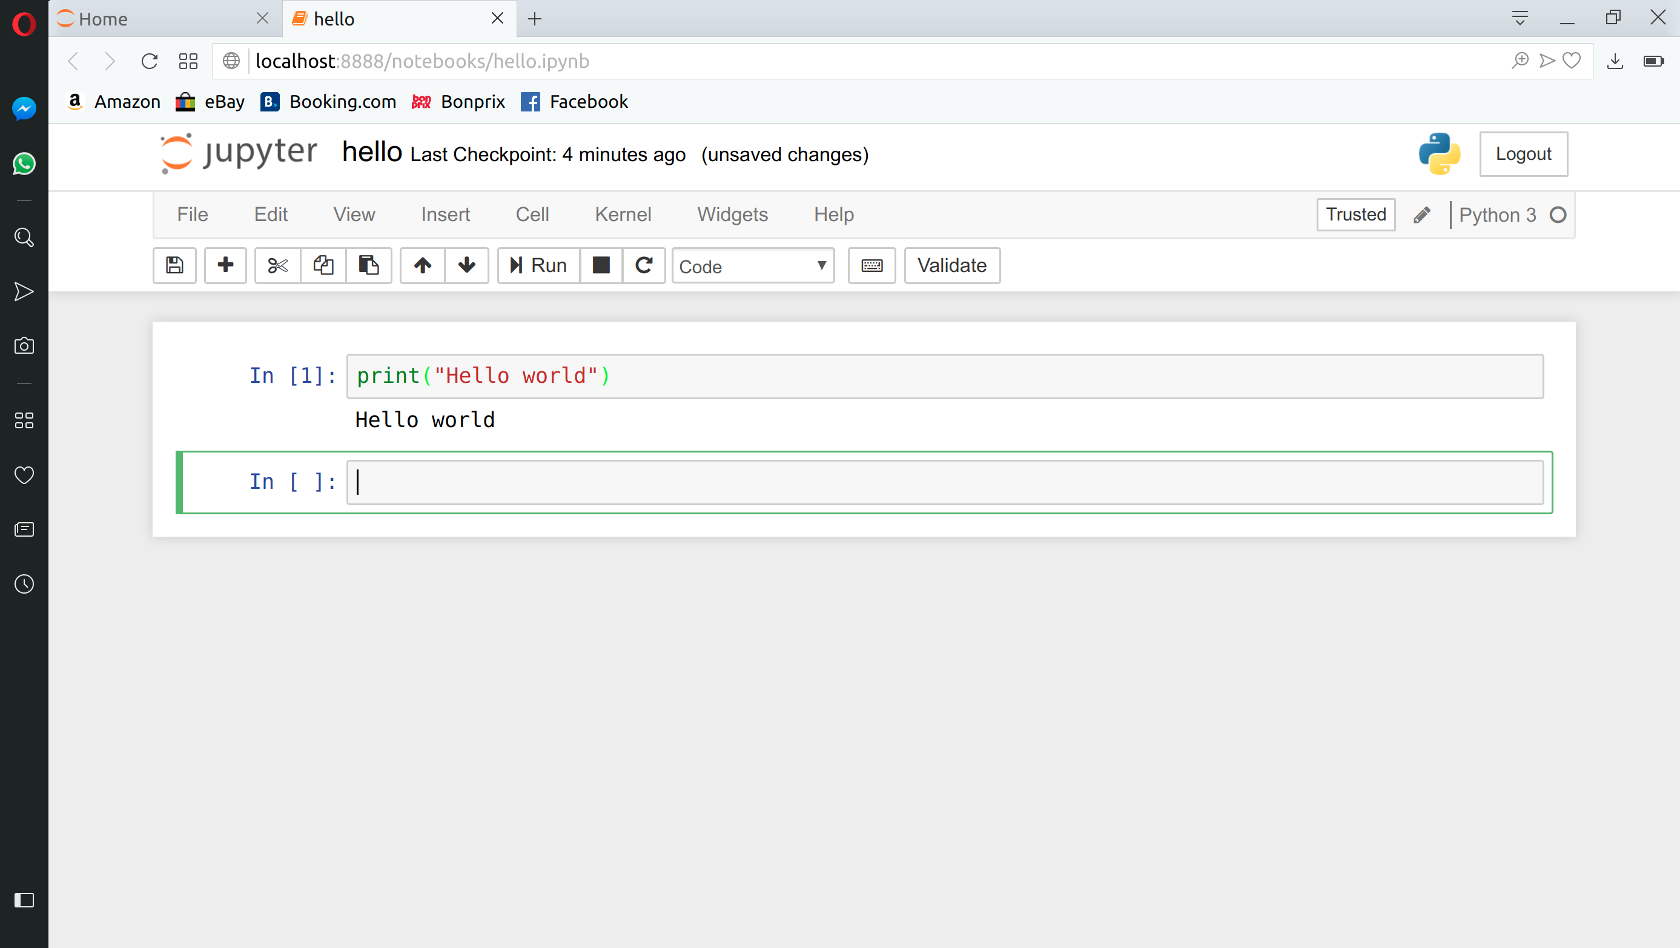This screenshot has width=1680, height=948.
Task: Click the Logout button
Action: 1523,154
